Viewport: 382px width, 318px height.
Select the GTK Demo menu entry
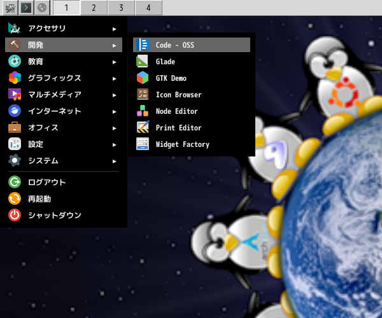tap(192, 78)
